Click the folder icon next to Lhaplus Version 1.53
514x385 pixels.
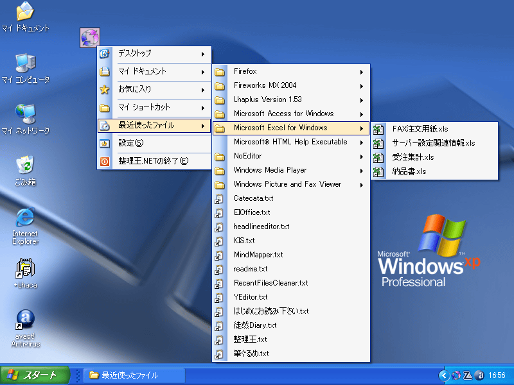point(220,100)
